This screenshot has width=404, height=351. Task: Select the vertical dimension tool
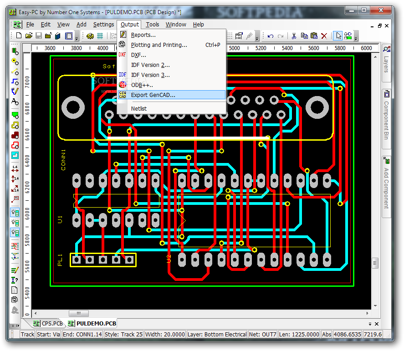coord(15,179)
